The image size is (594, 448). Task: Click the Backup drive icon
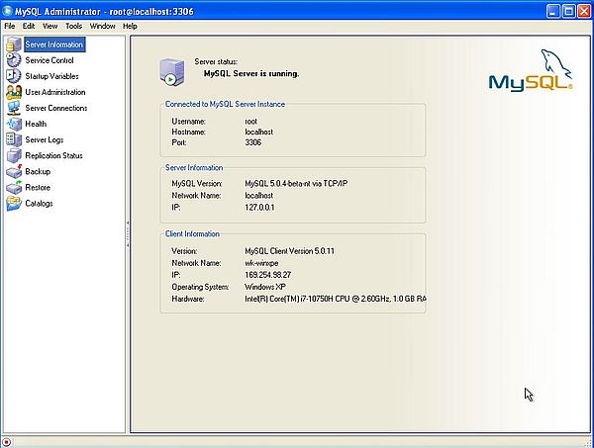point(14,171)
